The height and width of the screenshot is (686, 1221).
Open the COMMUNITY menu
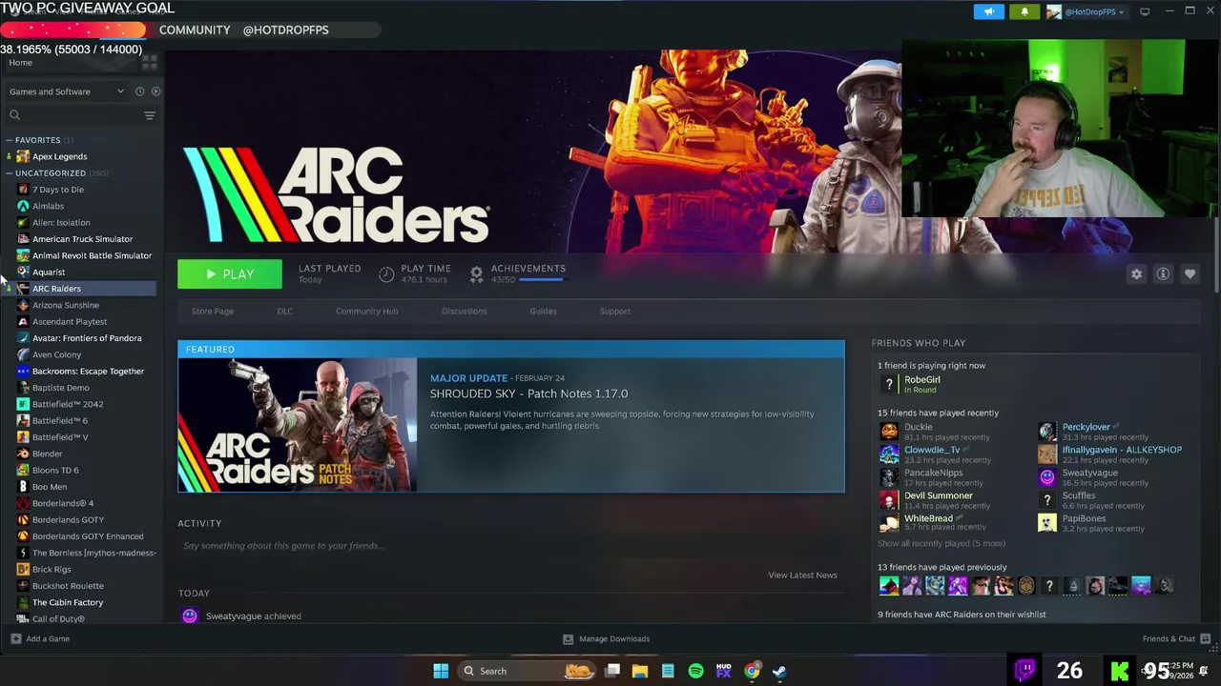(195, 30)
